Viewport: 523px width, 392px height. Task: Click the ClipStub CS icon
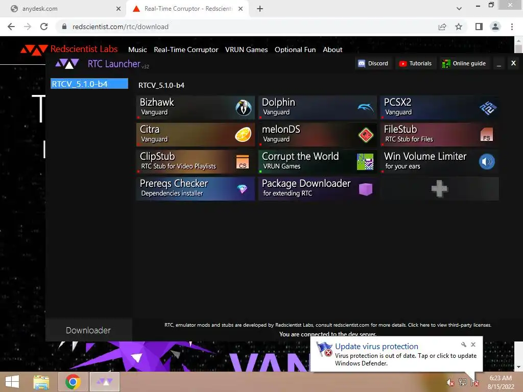click(243, 162)
